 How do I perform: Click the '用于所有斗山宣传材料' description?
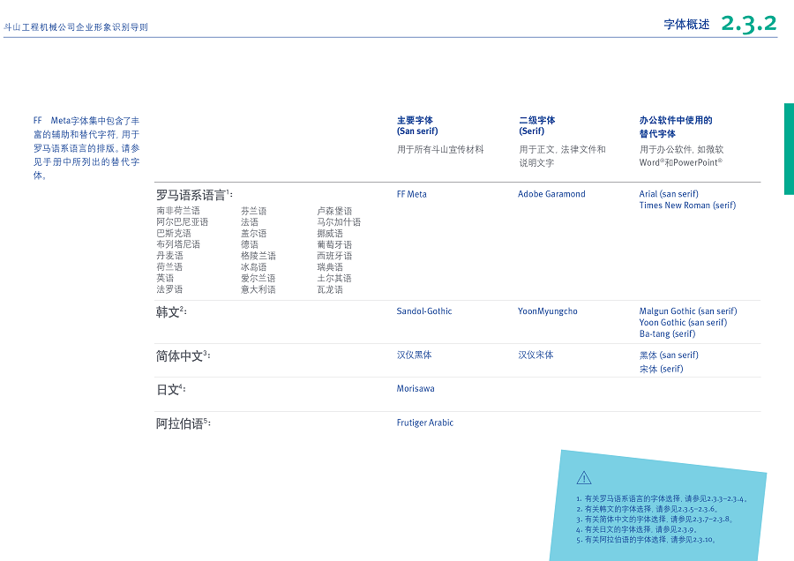coord(440,149)
